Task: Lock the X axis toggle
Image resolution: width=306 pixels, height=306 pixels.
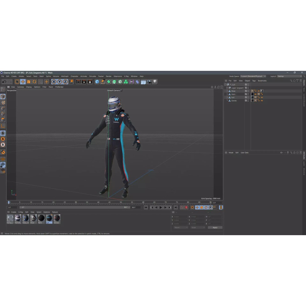Action: tap(54, 82)
